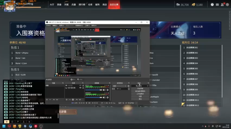
Task: Open NetEase Cloud Music red taskbar icon
Action: [x=36, y=126]
